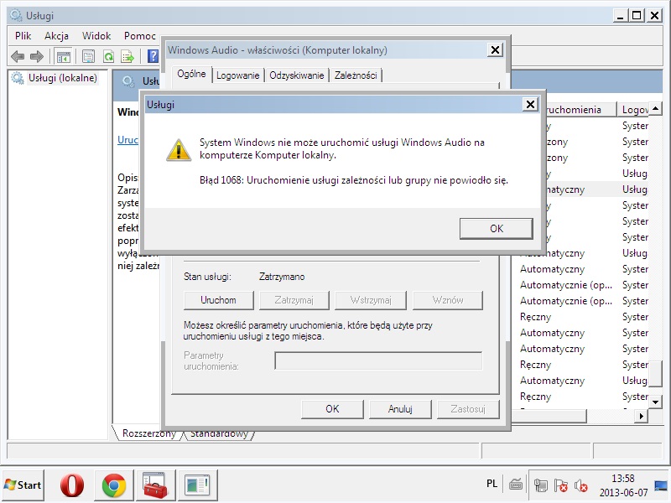
Task: Select the Standardowy view tab
Action: point(219,433)
